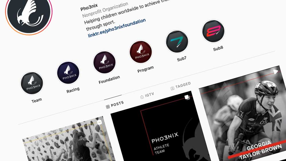The height and width of the screenshot is (161, 286).
Task: Click the grid icon beside POSTS
Action: pyautogui.click(x=108, y=107)
